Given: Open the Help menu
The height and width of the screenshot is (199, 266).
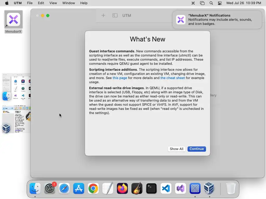Looking at the screenshot, I should (x=84, y=3).
